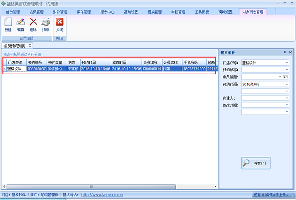Click the horizontal scrollbar thumb
This screenshot has height=200, width=296.
pyautogui.click(x=91, y=187)
